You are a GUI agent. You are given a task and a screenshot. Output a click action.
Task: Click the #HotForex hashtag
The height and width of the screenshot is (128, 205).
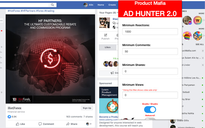(x=14, y=11)
